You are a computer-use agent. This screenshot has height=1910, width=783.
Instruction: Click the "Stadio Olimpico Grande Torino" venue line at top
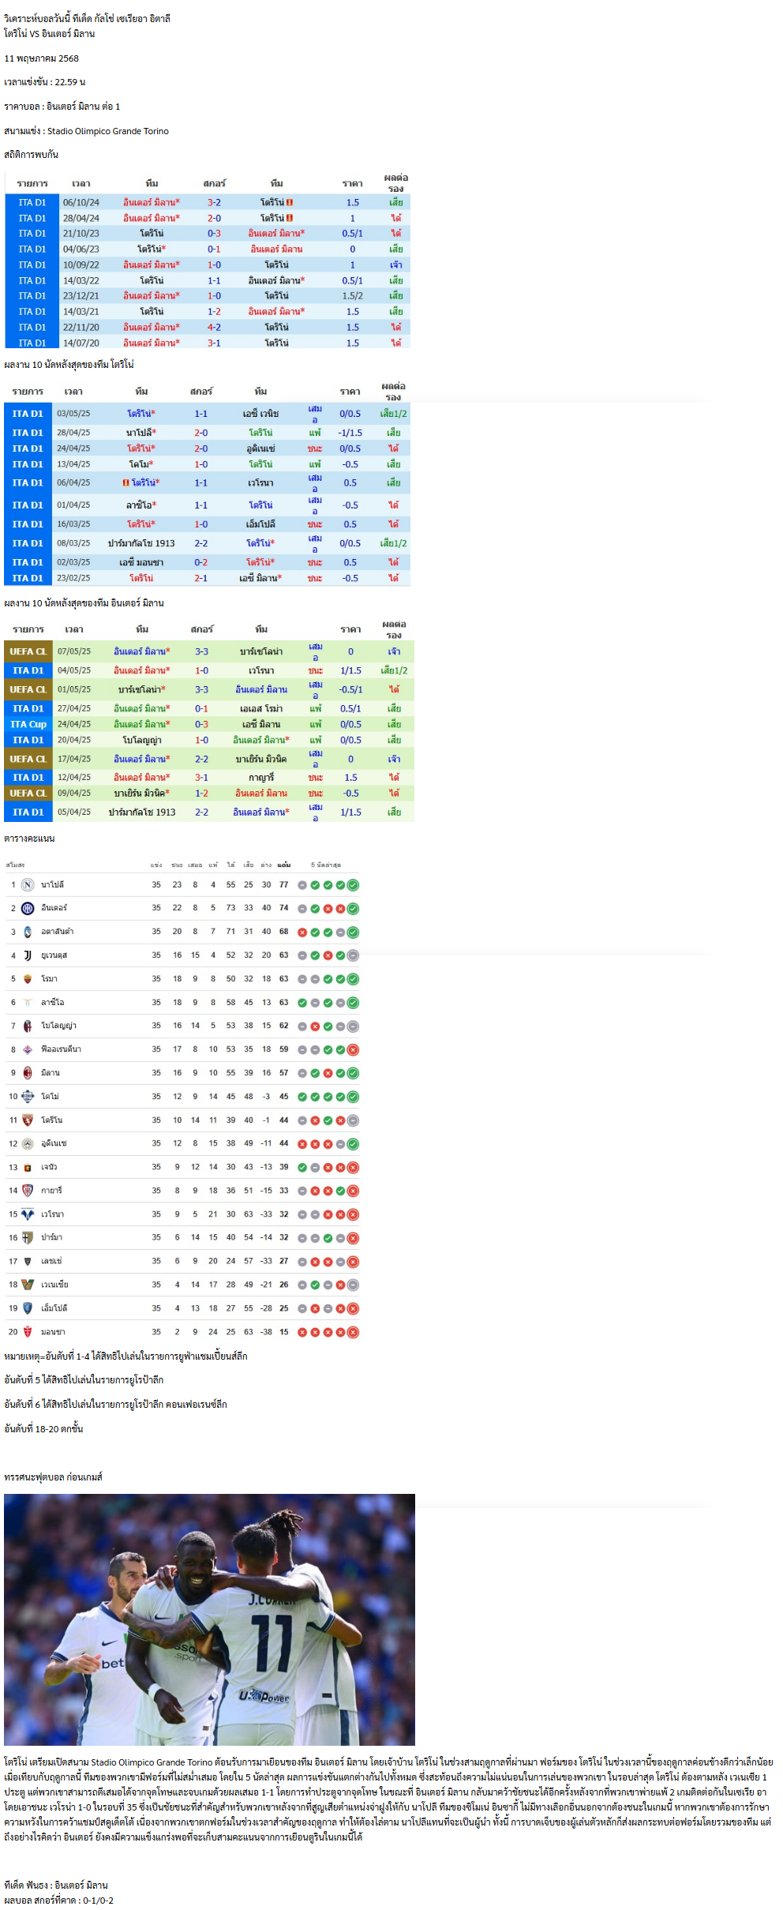(x=87, y=131)
